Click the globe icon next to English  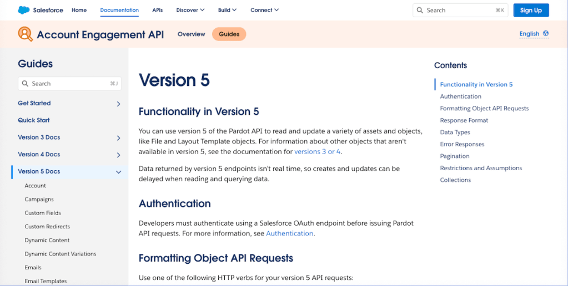(x=546, y=34)
